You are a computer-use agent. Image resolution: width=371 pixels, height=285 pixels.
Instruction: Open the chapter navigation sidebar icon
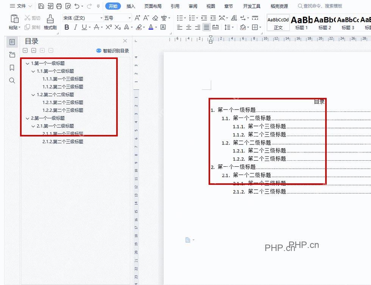click(x=12, y=55)
